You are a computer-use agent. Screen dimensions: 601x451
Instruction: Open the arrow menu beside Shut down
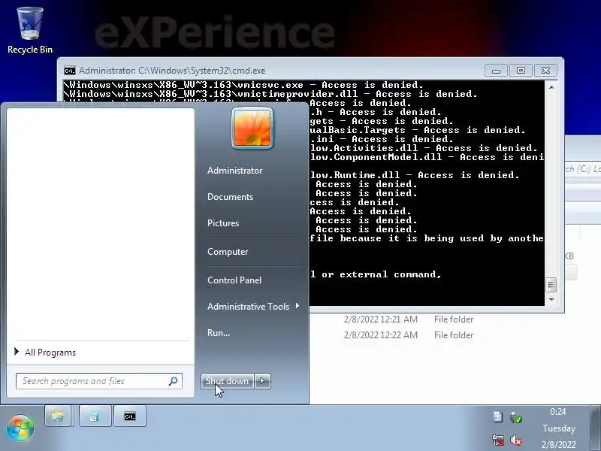tap(262, 381)
